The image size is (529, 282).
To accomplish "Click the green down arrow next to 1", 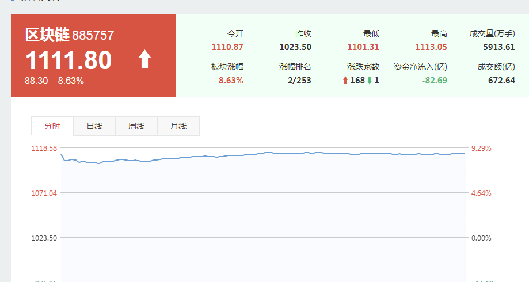I will [x=370, y=80].
